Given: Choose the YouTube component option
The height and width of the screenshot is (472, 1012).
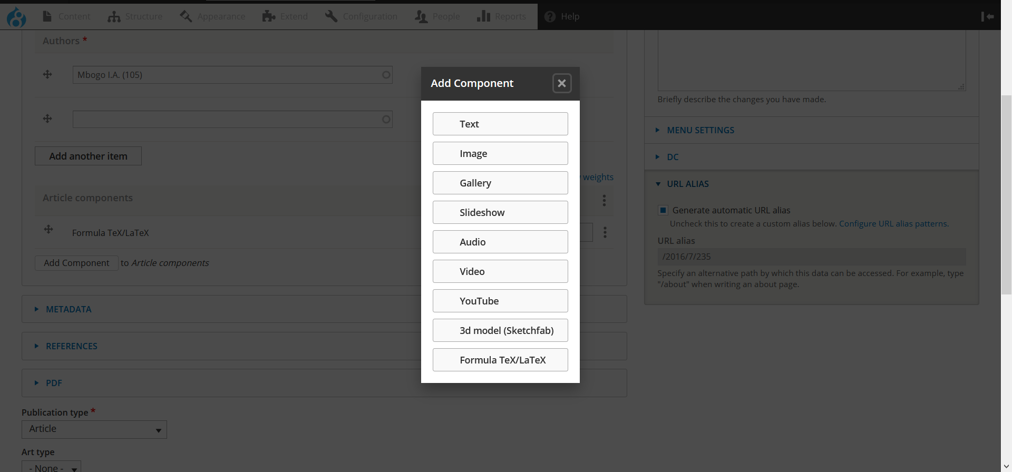Looking at the screenshot, I should coord(500,301).
